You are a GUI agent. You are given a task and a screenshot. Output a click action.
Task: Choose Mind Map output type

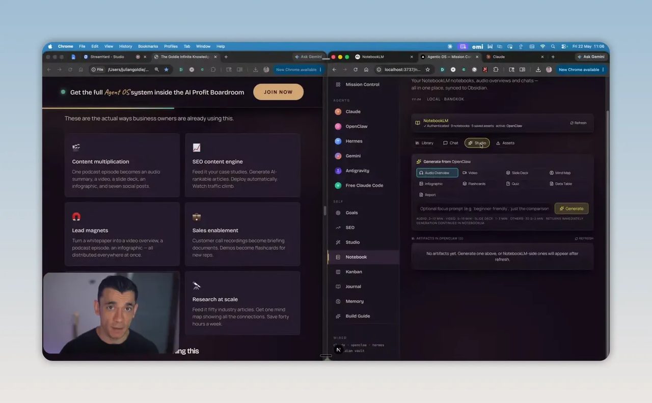coord(560,173)
